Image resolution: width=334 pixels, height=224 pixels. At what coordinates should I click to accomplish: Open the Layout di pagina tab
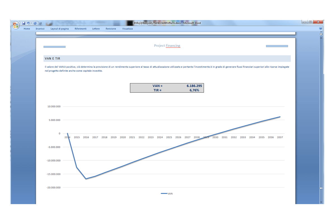[60, 29]
